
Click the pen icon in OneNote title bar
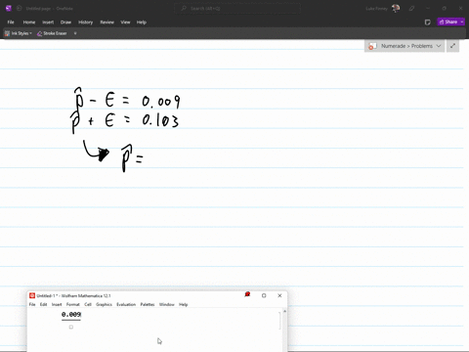(x=411, y=9)
